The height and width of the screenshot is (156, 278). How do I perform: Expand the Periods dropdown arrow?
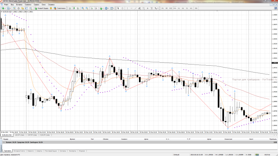pos(108,8)
